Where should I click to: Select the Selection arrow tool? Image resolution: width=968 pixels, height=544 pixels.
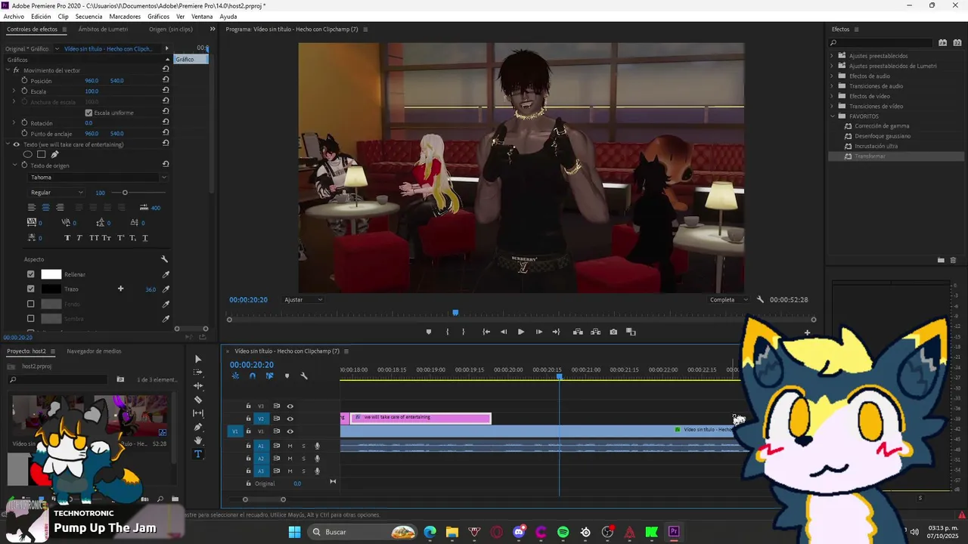pyautogui.click(x=198, y=359)
